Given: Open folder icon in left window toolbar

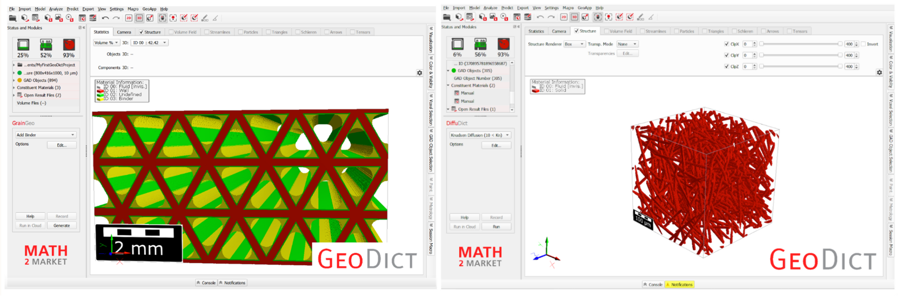Looking at the screenshot, I should pyautogui.click(x=13, y=18).
